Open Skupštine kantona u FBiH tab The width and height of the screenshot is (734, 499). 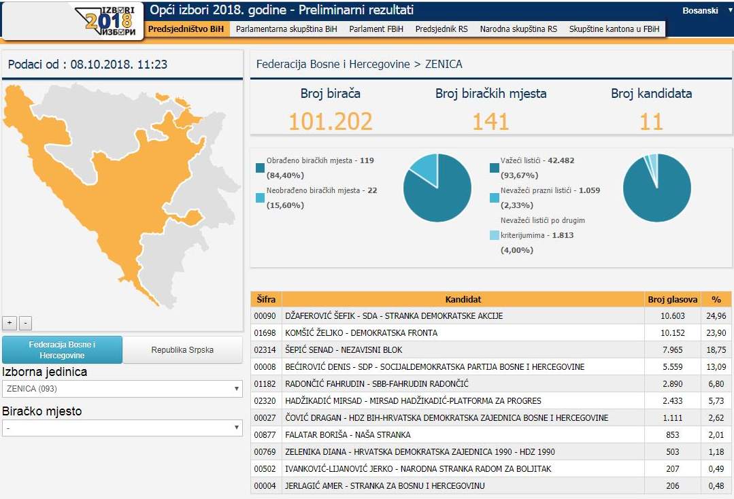click(x=614, y=29)
